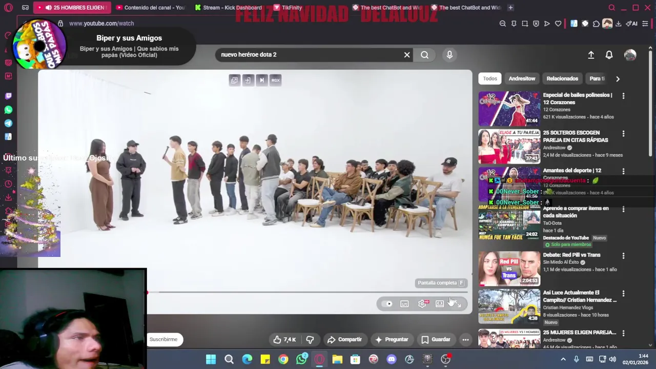Open Especial de bailes polinesios video thumbnail
This screenshot has height=369, width=656.
click(509, 109)
